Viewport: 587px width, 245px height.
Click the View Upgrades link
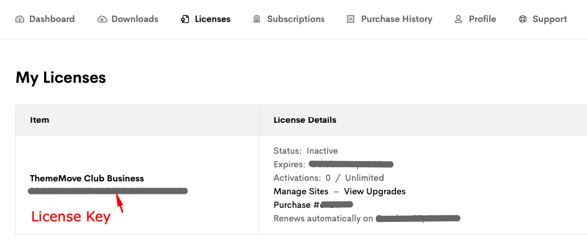pos(375,191)
